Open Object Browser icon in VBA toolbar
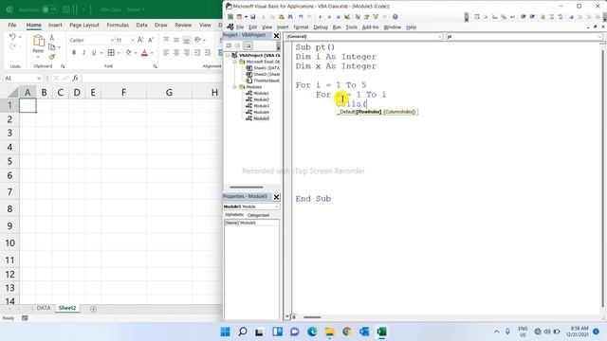 pos(376,17)
